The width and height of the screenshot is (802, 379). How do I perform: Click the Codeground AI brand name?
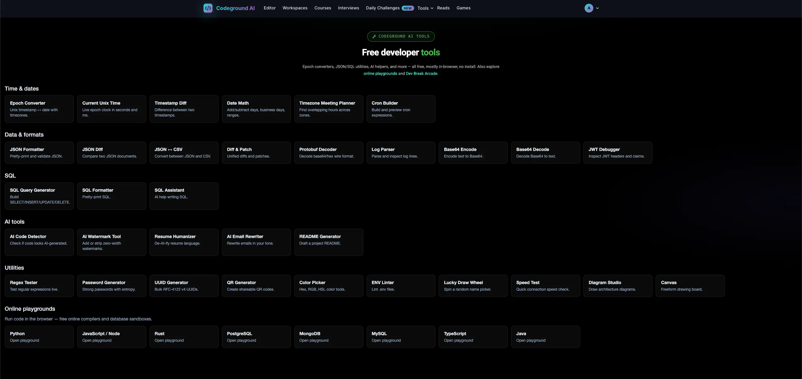point(235,8)
